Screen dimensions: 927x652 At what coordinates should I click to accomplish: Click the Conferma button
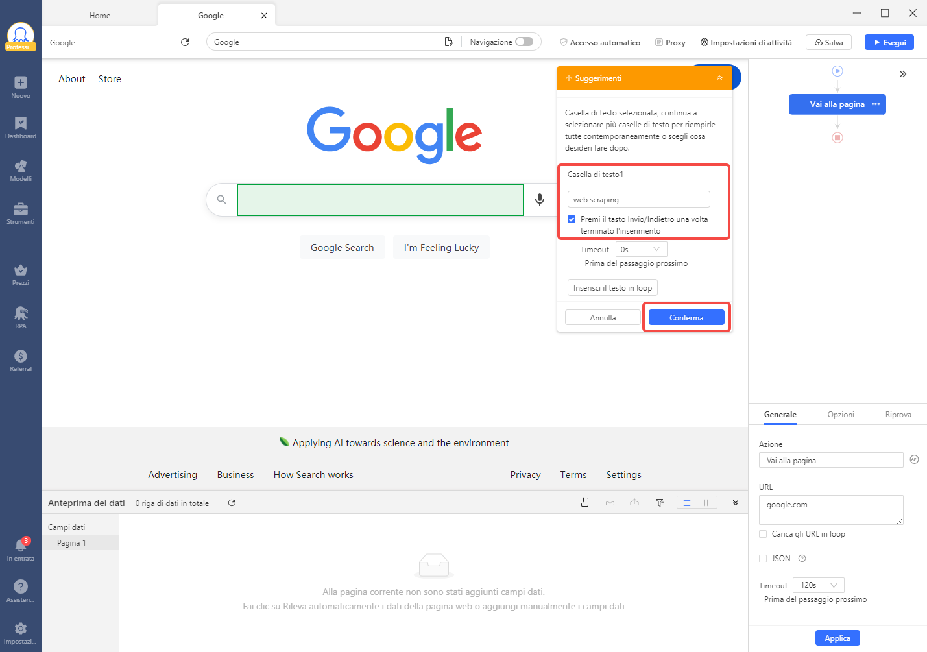[686, 318]
